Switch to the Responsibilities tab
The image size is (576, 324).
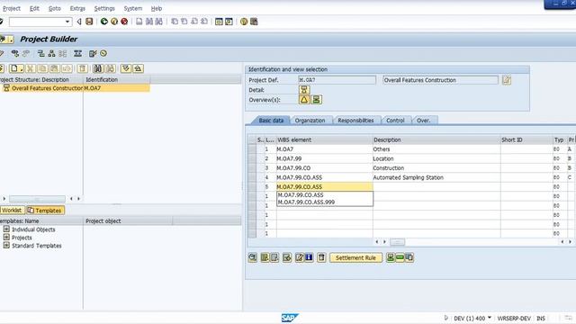click(355, 120)
